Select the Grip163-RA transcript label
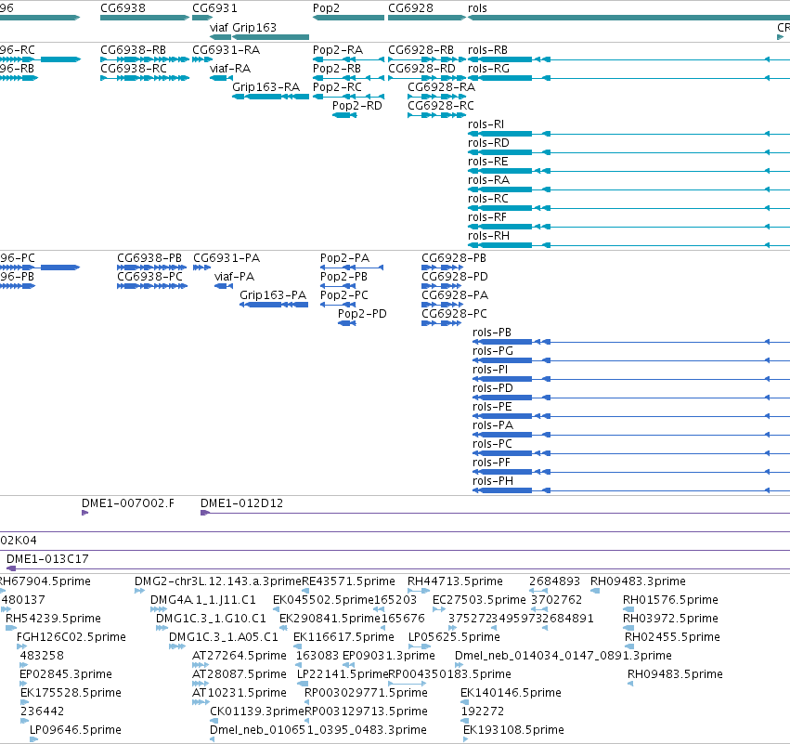790x744 pixels. [265, 87]
